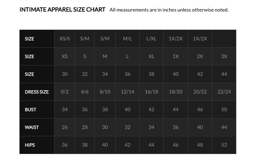Click bust measurement 50 cell
Viewport: 259px width, 161px height.
[224, 110]
